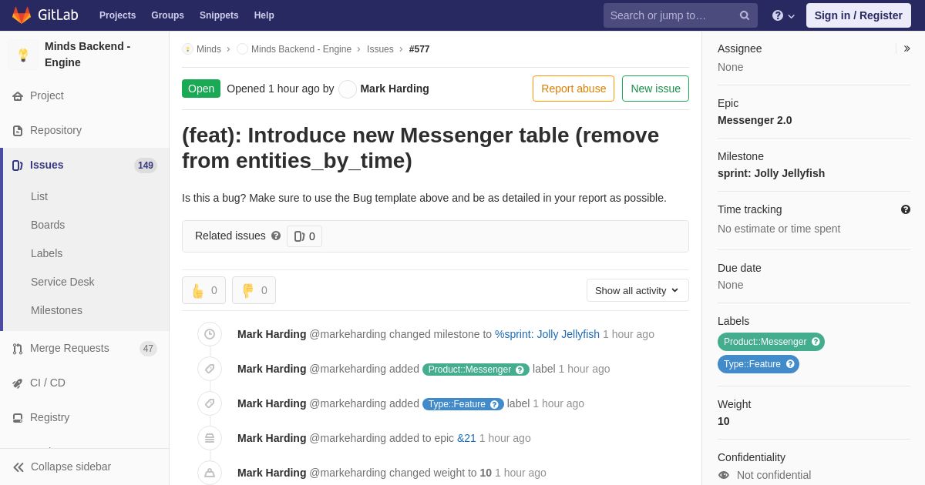
Task: Click the Repository file icon
Action: tap(18, 131)
